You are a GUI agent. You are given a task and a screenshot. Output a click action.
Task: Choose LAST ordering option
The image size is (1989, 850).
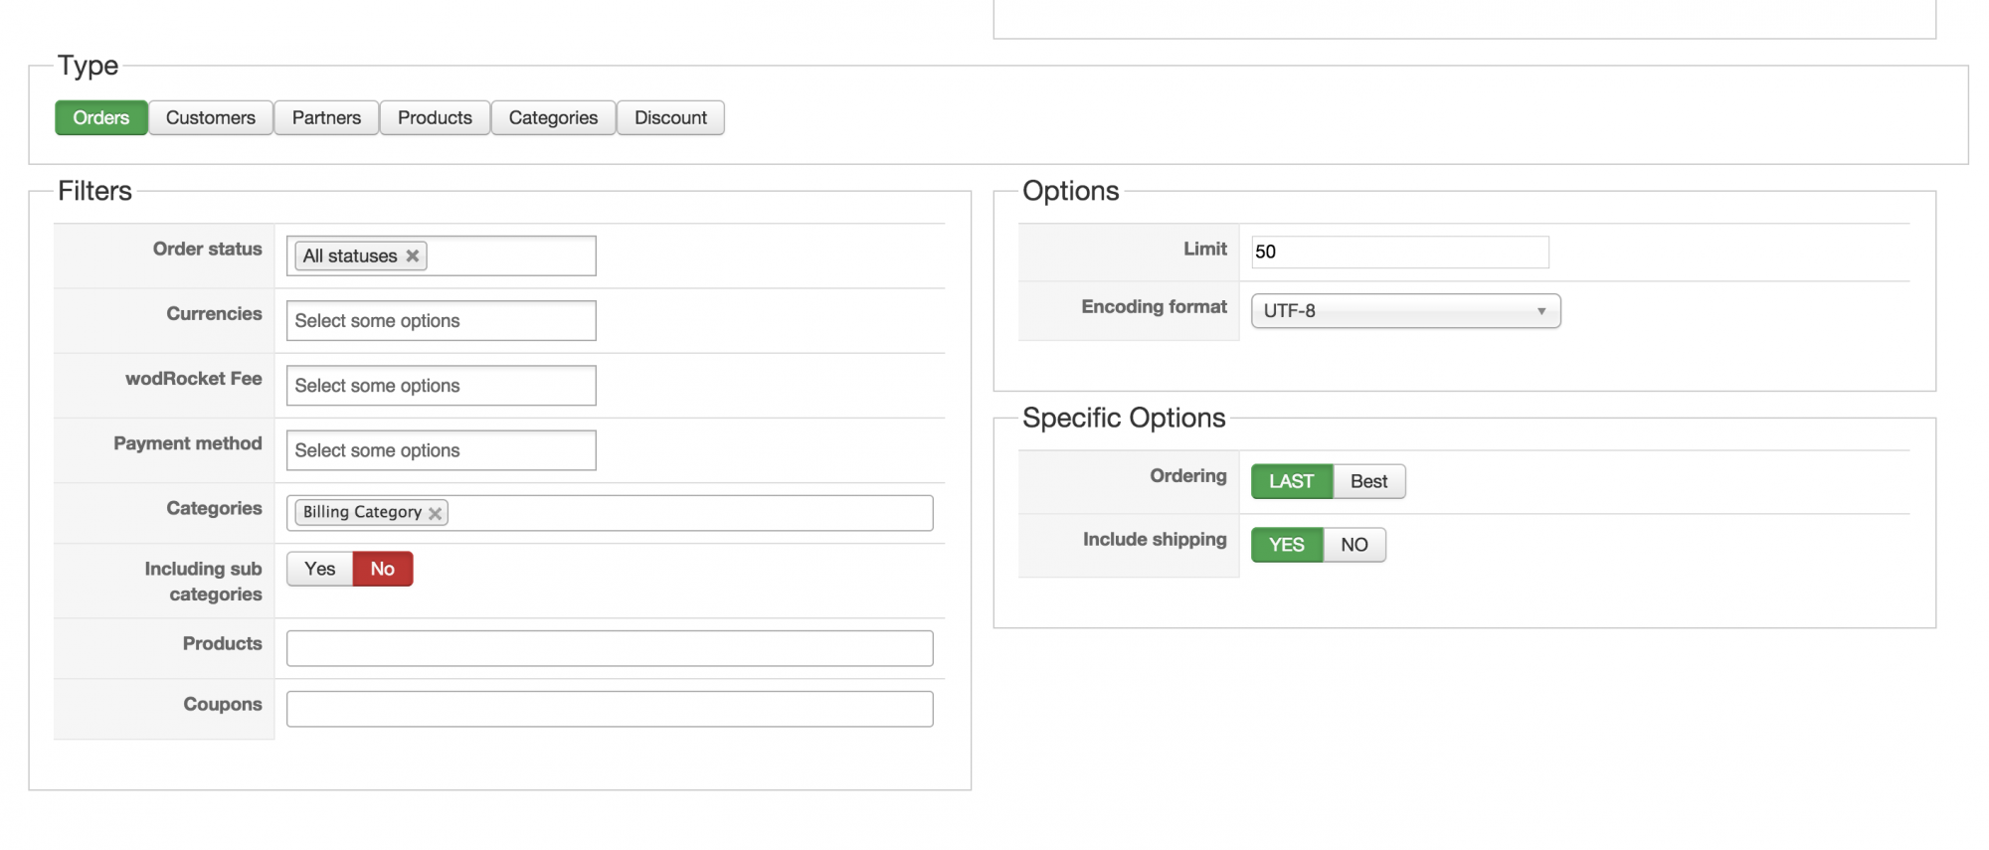(x=1291, y=481)
